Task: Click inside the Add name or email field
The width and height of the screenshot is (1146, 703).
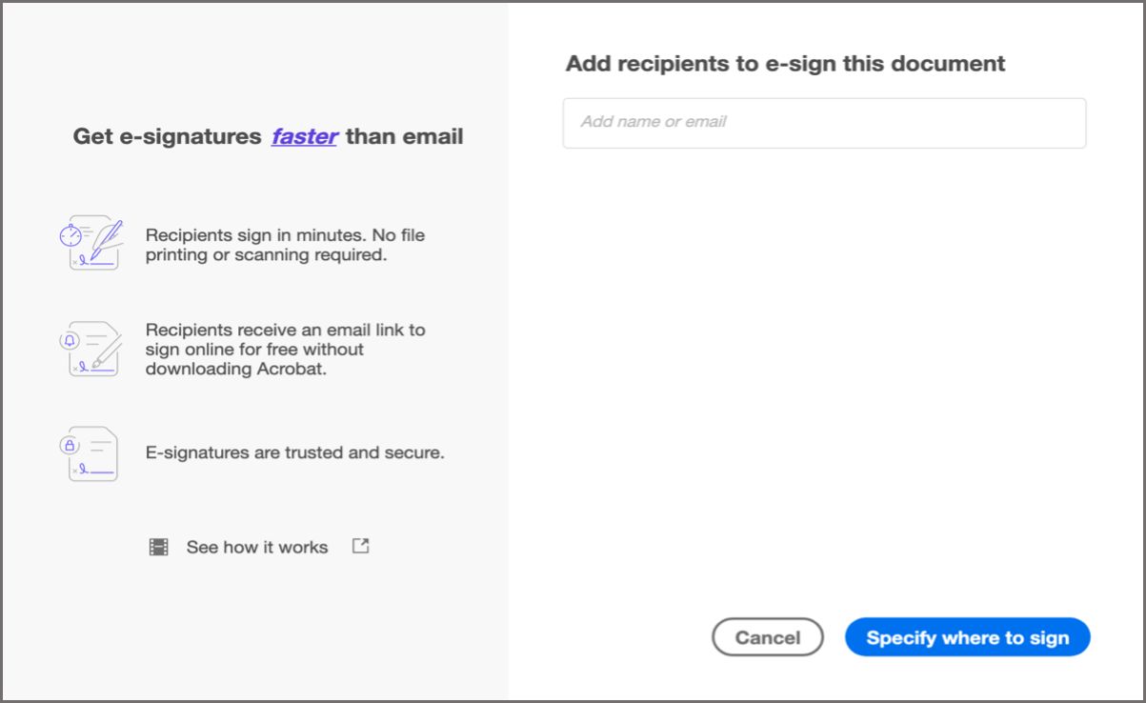Action: click(824, 122)
